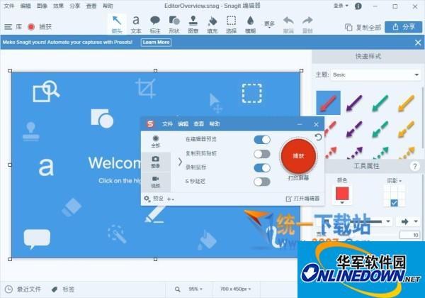
Task: Open the File menu in editor
Action: [9, 6]
